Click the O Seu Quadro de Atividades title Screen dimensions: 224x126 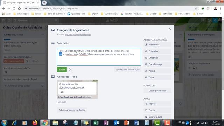coord(23,28)
